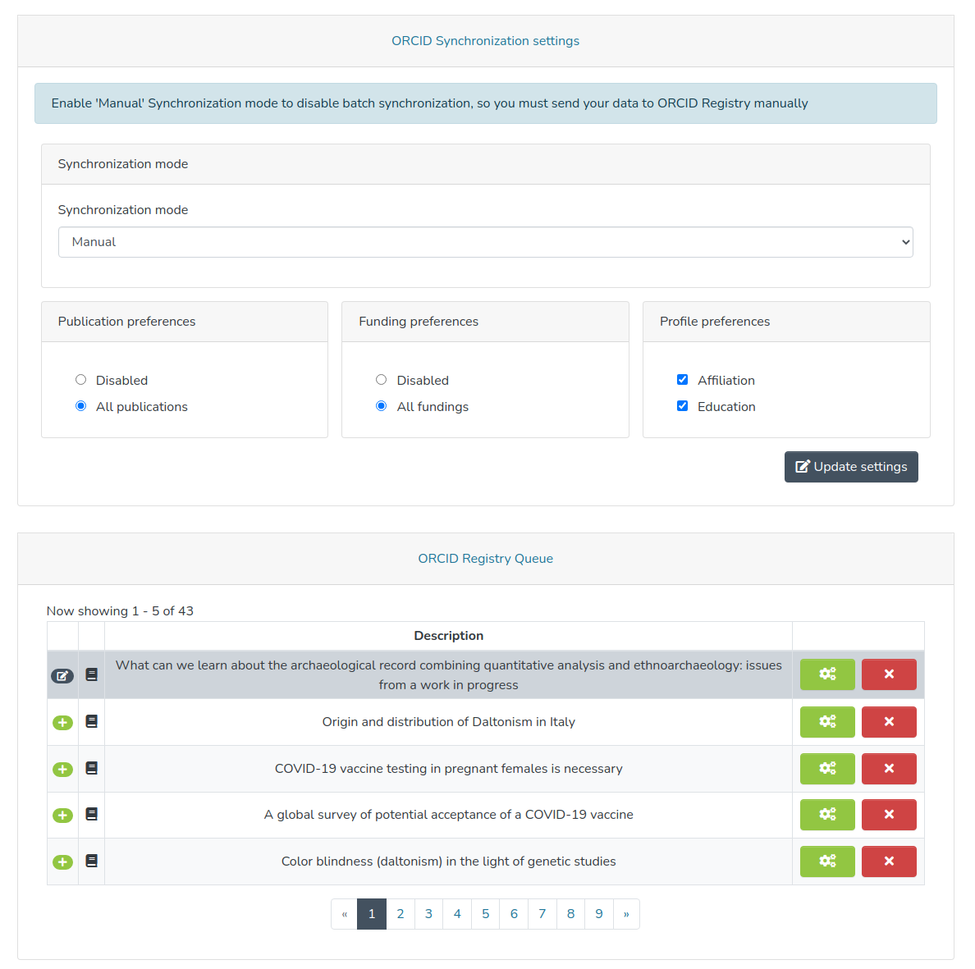Click red X for COVID-19 vaccine testing row
975x969 pixels.
pos(889,769)
